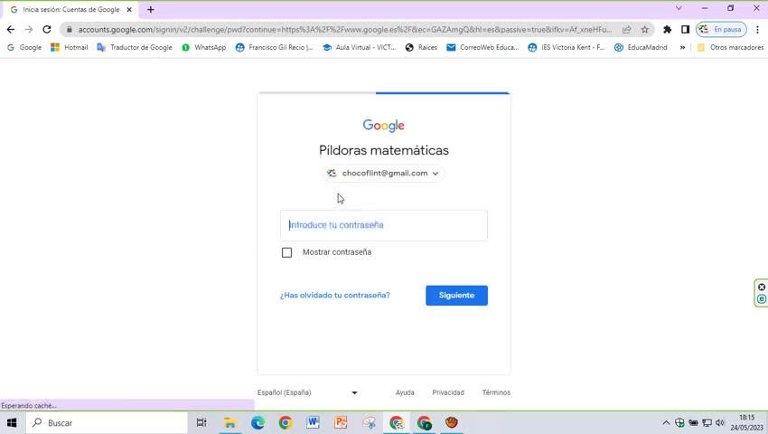Open Otros marcadores folder
This screenshot has width=768, height=434.
730,47
